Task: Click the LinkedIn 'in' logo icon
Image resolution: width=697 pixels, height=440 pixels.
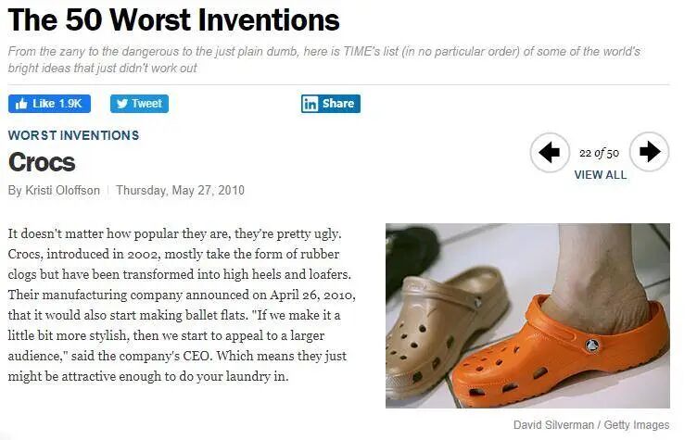Action: [310, 104]
